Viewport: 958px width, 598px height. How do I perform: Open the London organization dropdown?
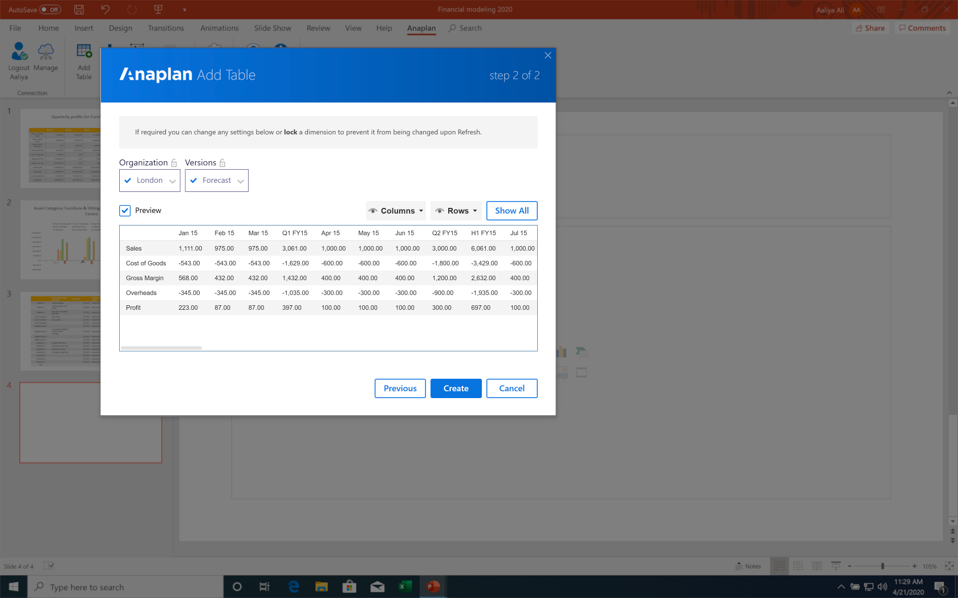(x=150, y=181)
